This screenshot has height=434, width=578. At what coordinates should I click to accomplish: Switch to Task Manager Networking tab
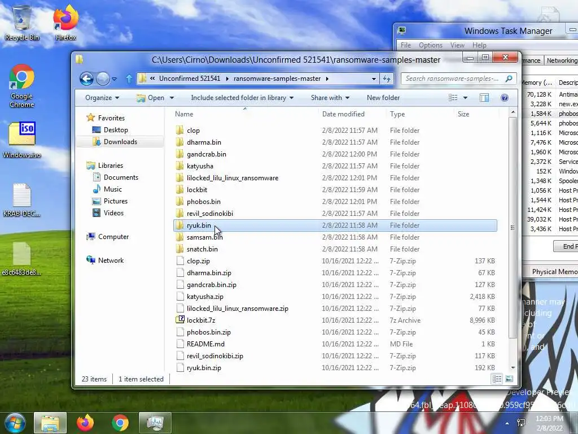point(562,60)
